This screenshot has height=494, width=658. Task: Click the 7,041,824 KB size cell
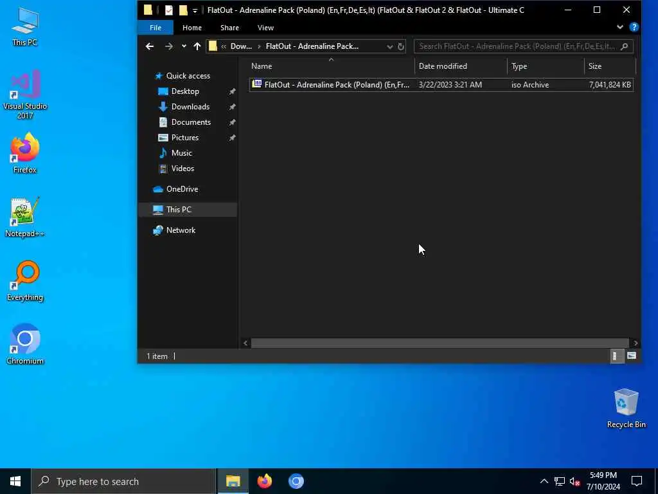(x=610, y=85)
